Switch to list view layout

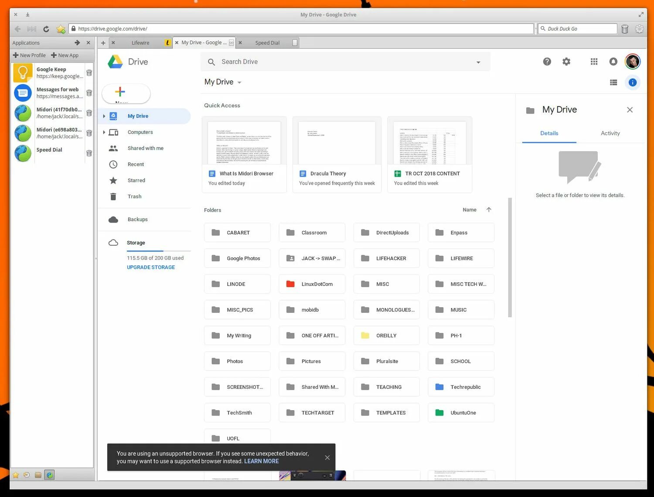click(613, 82)
